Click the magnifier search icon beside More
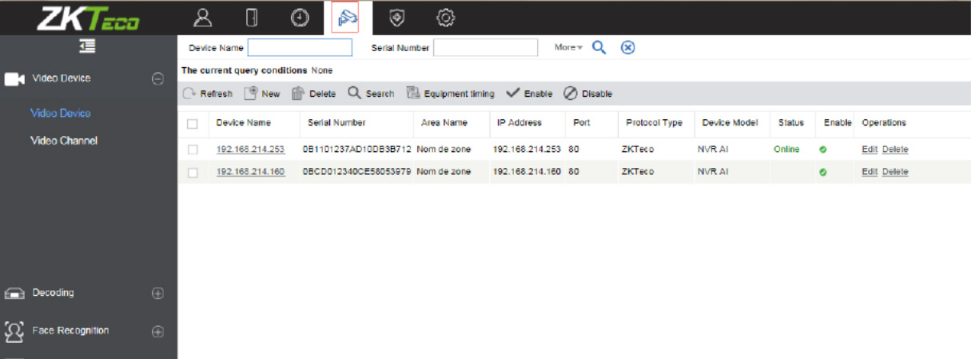971x359 pixels. click(599, 48)
